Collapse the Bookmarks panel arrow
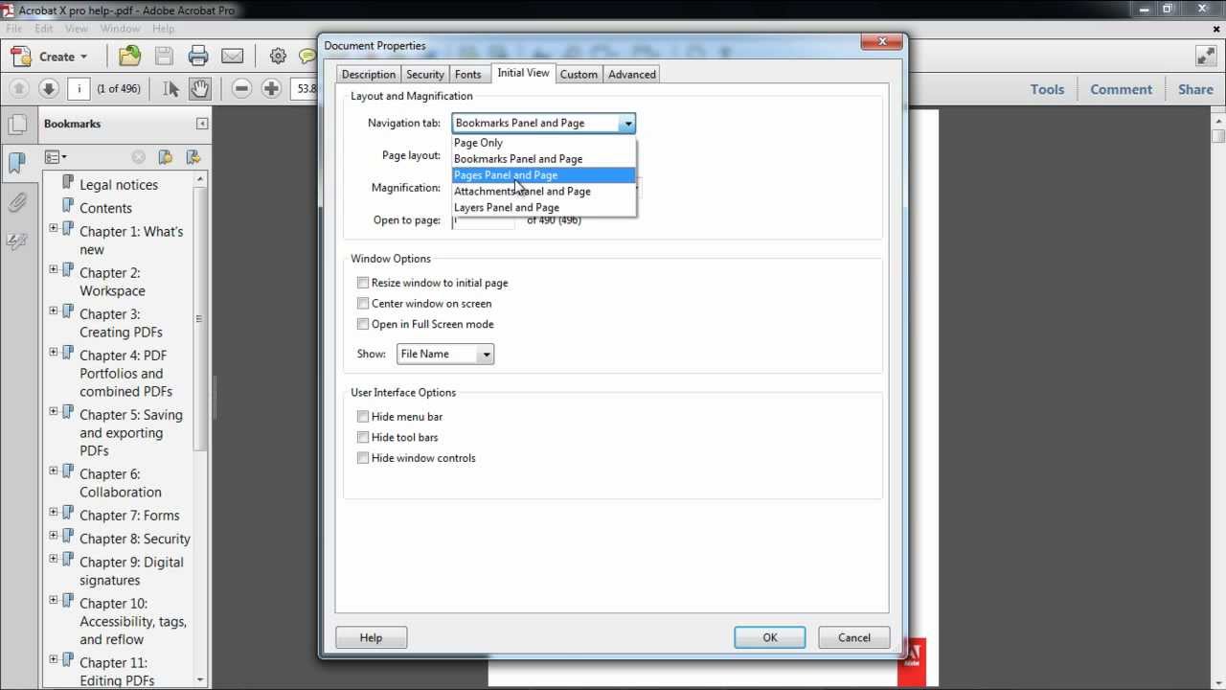Image resolution: width=1226 pixels, height=690 pixels. [x=202, y=124]
